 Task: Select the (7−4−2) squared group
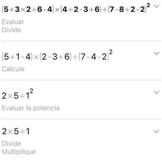96,55
